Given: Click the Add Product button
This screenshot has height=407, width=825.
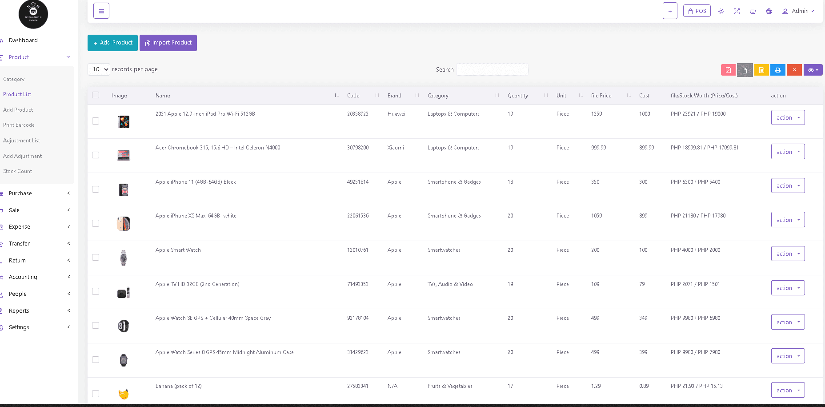Looking at the screenshot, I should pos(112,43).
